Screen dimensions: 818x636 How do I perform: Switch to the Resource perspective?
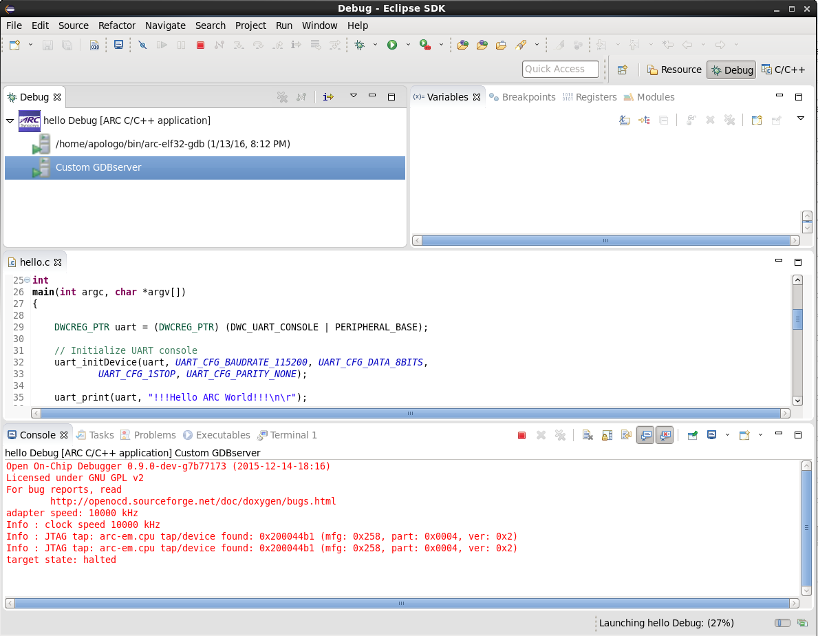point(674,70)
